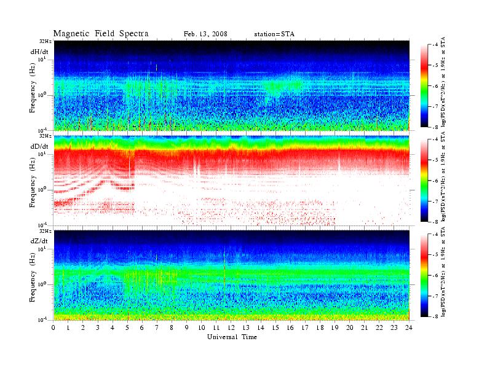This screenshot has height=376, width=487.
Task: Click hour '20' on the time axis
Action: pos(350,327)
